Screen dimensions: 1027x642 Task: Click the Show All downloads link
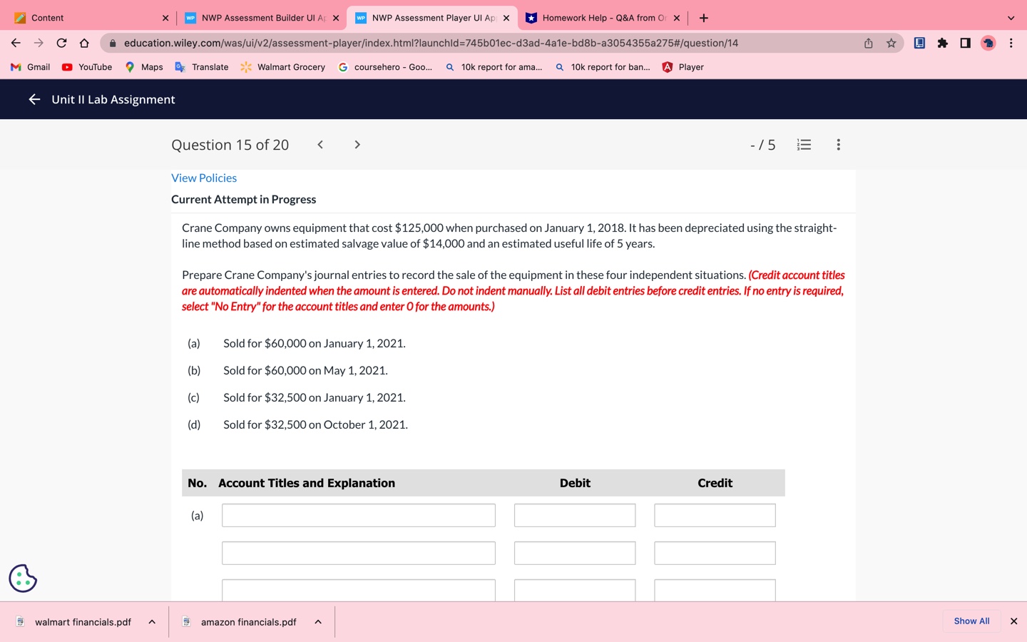[971, 621]
